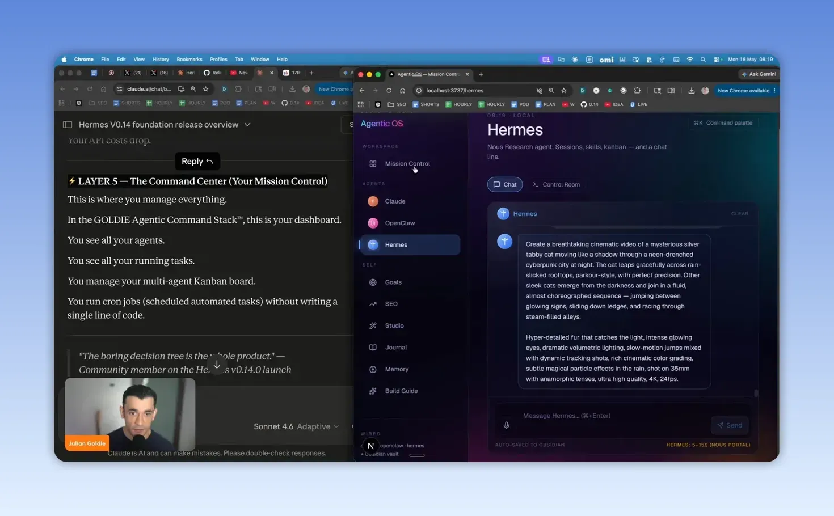Click the localhost:3737/hermes address bar
Viewport: 834px width, 516px height.
[x=477, y=91]
